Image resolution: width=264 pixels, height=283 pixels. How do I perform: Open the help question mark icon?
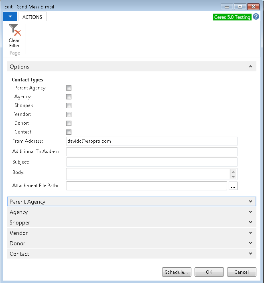click(x=256, y=17)
